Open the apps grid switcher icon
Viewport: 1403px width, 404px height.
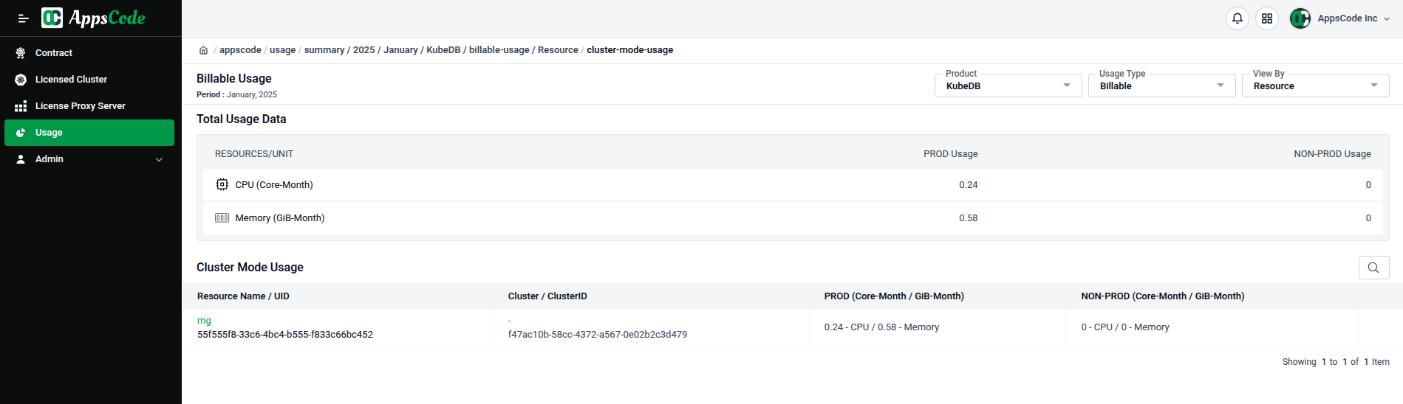click(1266, 18)
